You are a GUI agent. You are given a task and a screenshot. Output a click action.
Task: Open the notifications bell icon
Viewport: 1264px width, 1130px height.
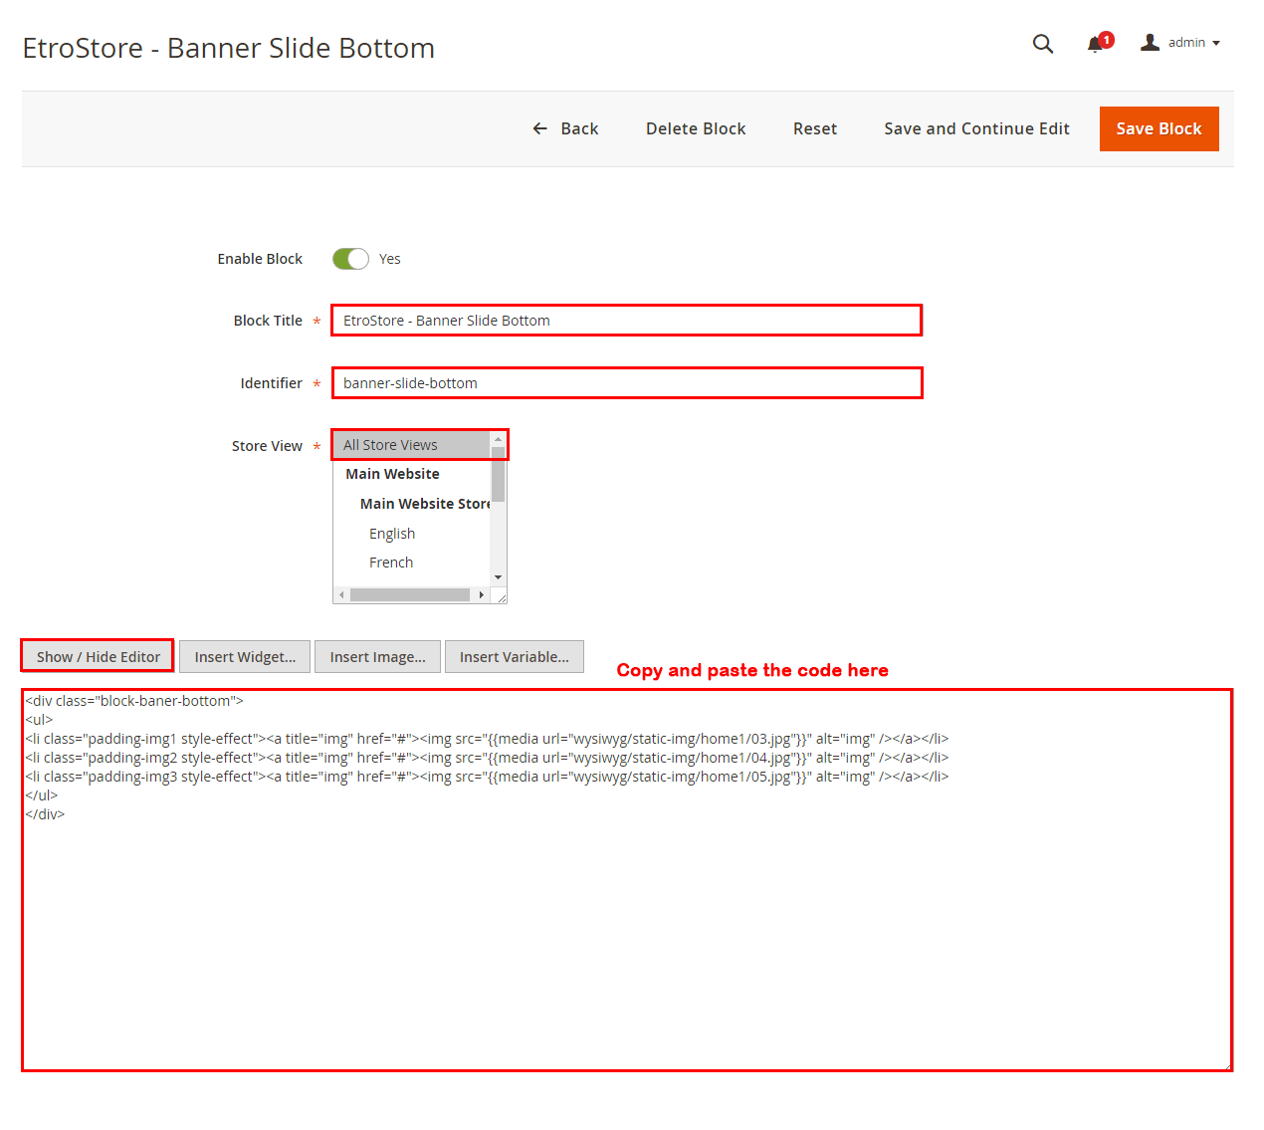1096,44
